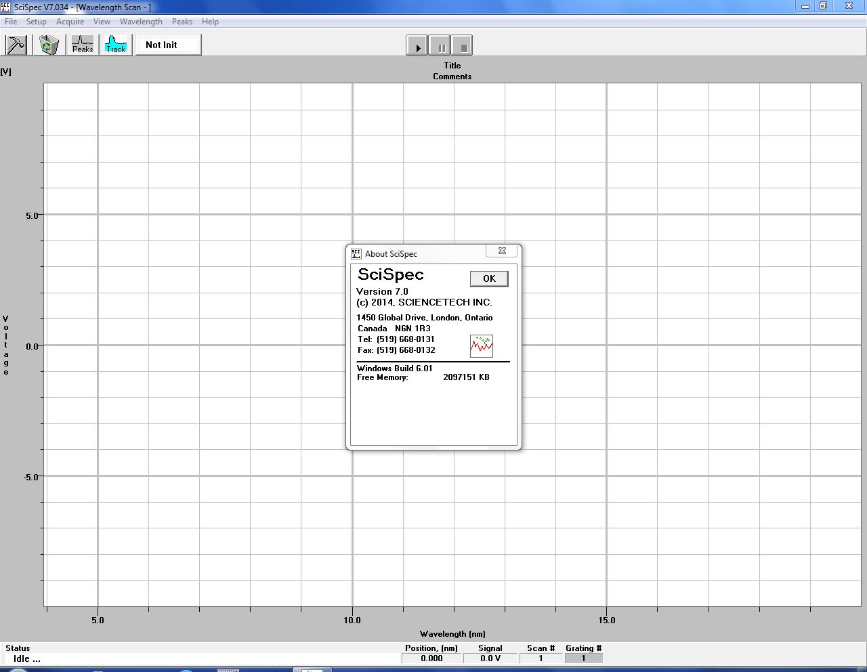Click the SciSpec title bar app icon

click(6, 7)
